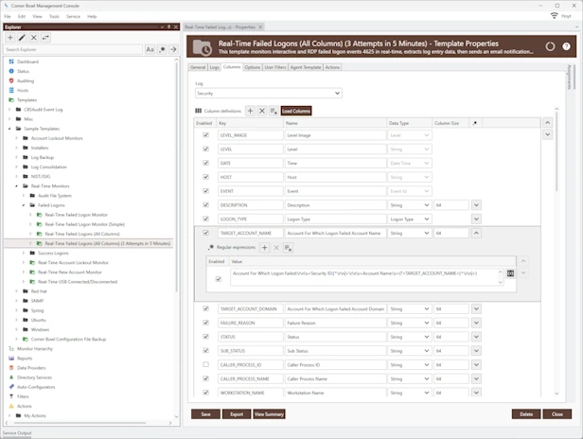The height and width of the screenshot is (439, 583).
Task: Click the delete X icon in Explorer toolbar
Action: pyautogui.click(x=35, y=37)
